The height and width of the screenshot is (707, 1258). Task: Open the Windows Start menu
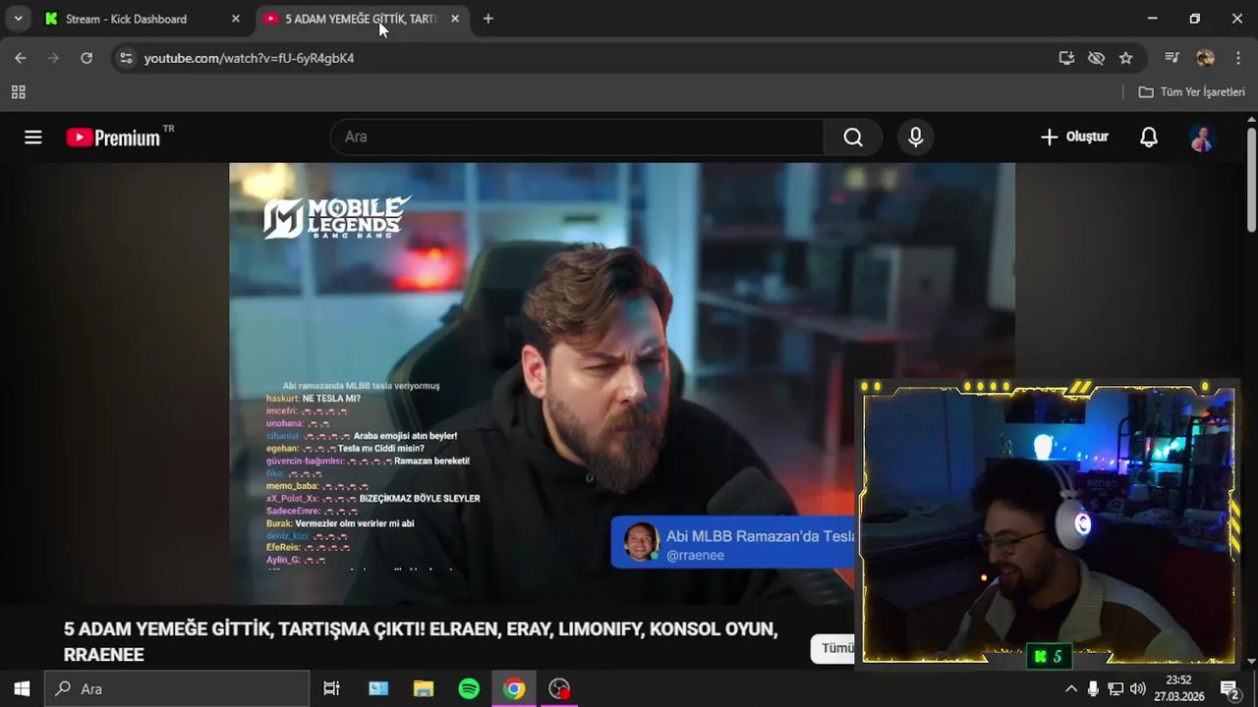tap(22, 688)
